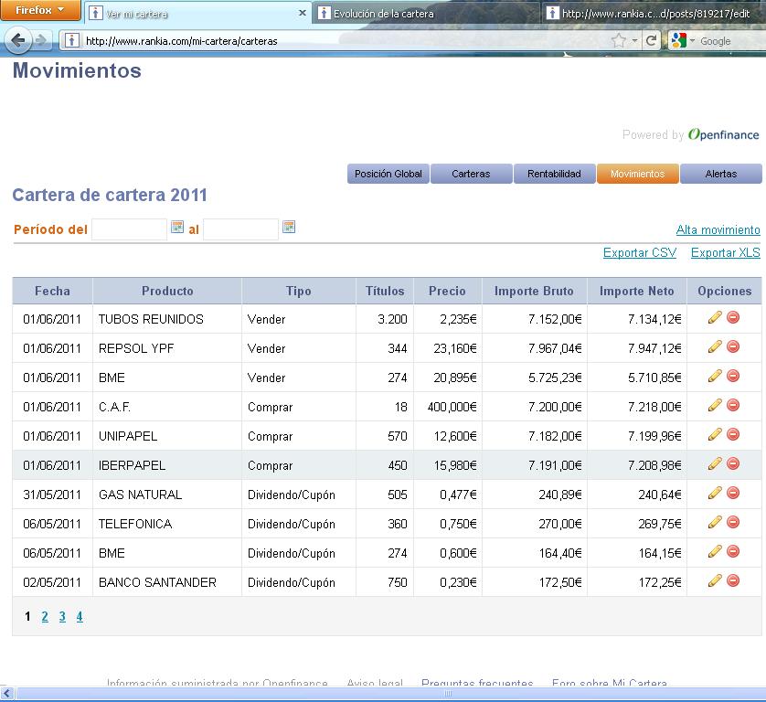Delete the BME Vender movement
The height and width of the screenshot is (702, 766).
click(733, 377)
